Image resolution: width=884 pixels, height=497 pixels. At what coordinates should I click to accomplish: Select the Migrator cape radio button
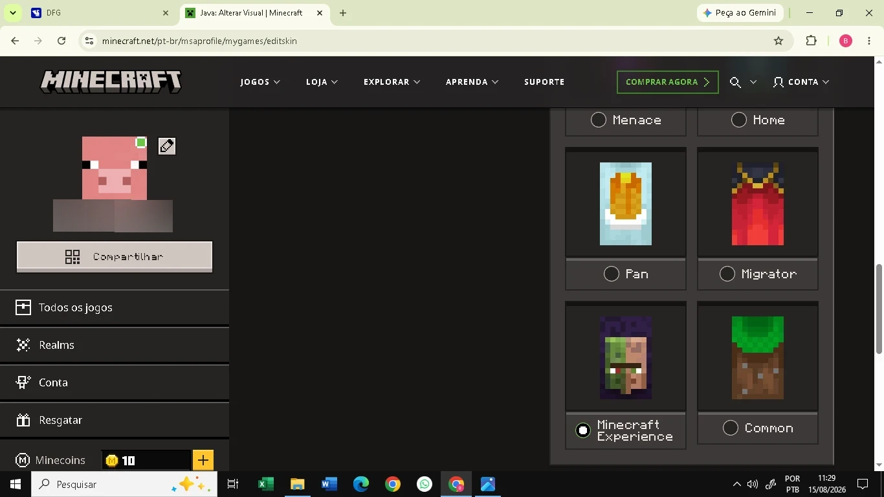tap(727, 274)
